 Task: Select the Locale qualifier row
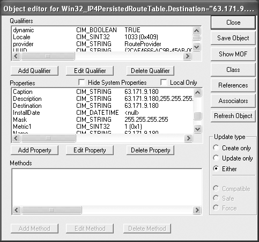click(102, 37)
